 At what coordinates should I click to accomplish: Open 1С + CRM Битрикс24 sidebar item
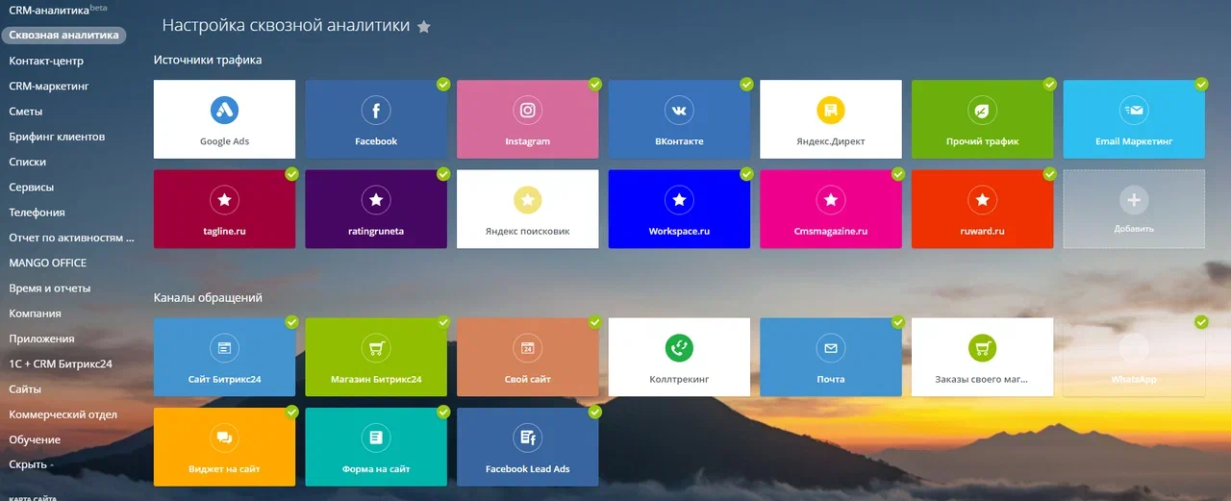pos(61,363)
